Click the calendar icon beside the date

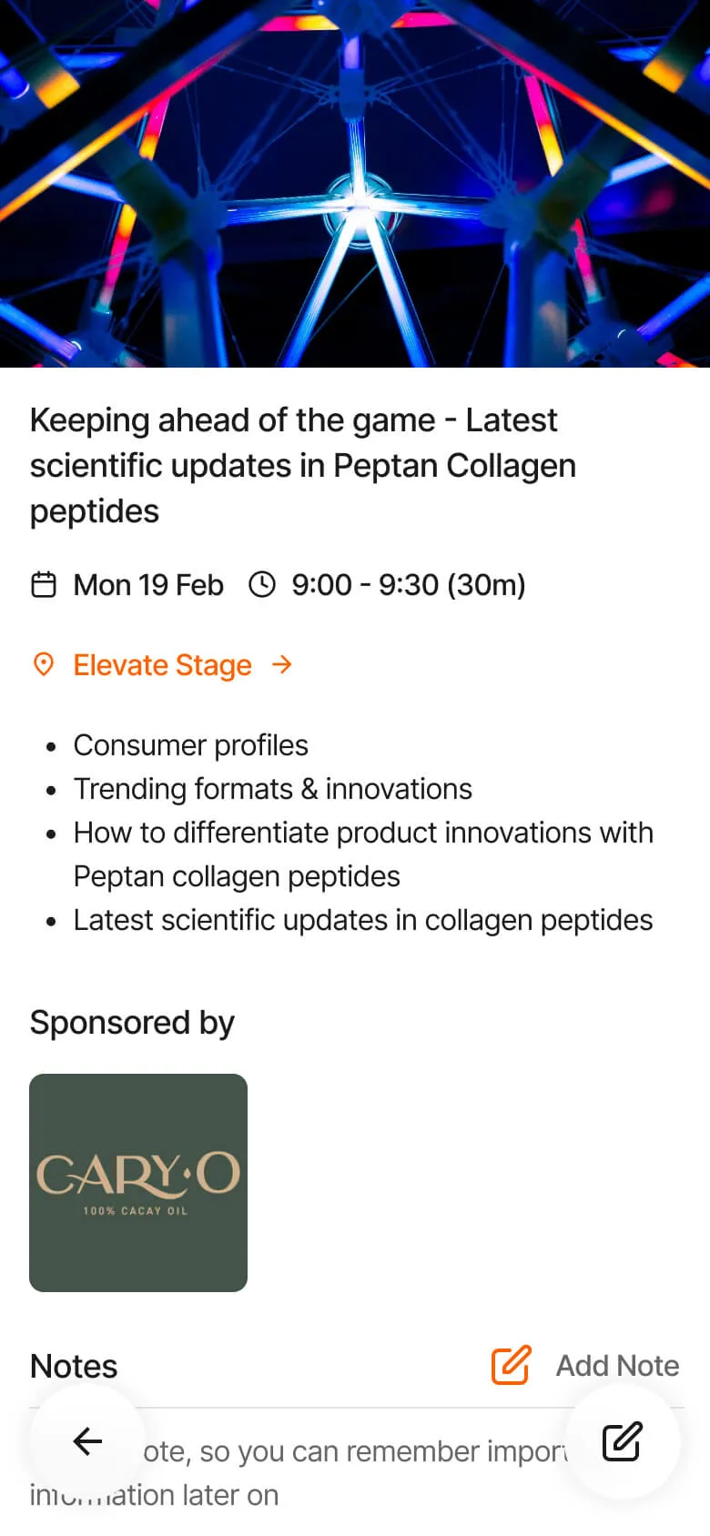point(44,584)
